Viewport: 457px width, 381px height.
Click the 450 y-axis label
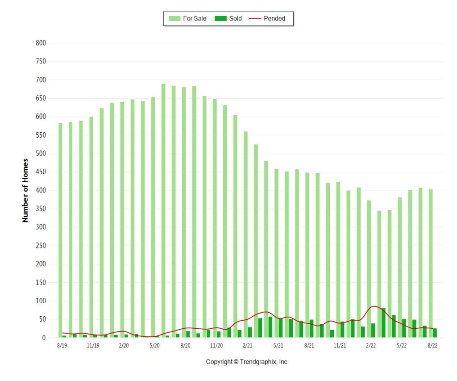[41, 172]
